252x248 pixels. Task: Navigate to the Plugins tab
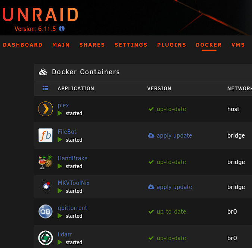(x=172, y=45)
